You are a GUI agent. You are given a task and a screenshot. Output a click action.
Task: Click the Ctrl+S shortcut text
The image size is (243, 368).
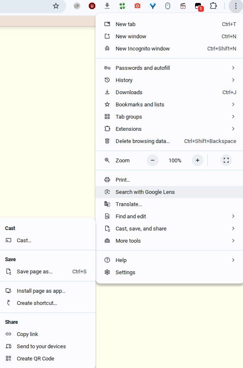[x=79, y=272]
